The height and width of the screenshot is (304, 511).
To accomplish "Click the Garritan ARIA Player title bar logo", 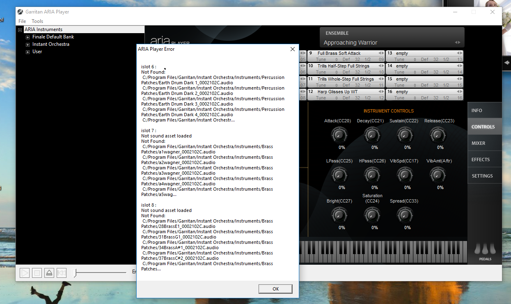I will (20, 12).
